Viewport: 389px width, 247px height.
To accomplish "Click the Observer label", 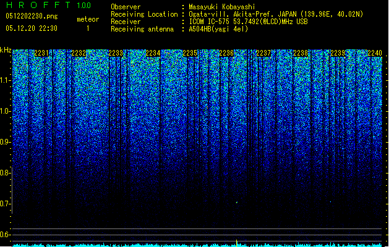I will [x=126, y=7].
